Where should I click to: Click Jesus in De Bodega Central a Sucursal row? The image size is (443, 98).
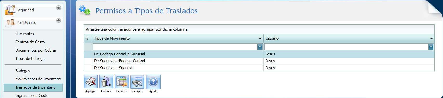coord(270,54)
